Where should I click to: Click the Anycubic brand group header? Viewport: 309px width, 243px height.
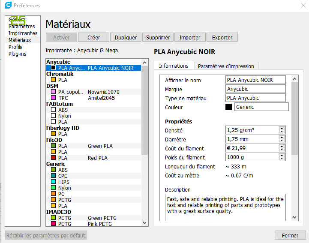click(58, 62)
